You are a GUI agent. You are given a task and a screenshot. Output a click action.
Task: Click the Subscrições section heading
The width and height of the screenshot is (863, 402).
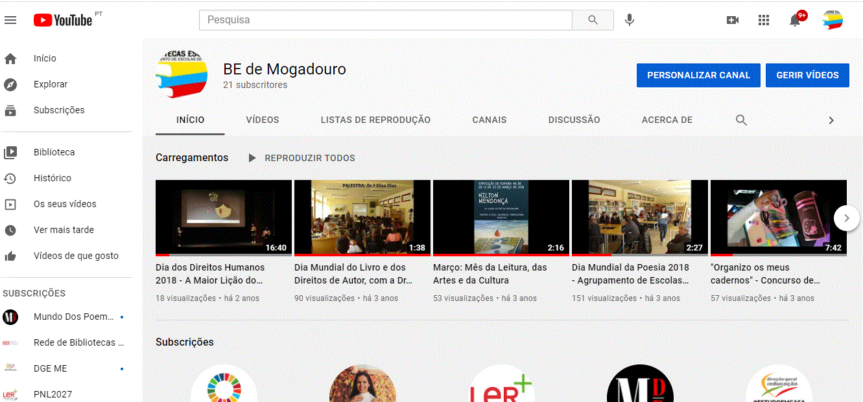pos(185,342)
